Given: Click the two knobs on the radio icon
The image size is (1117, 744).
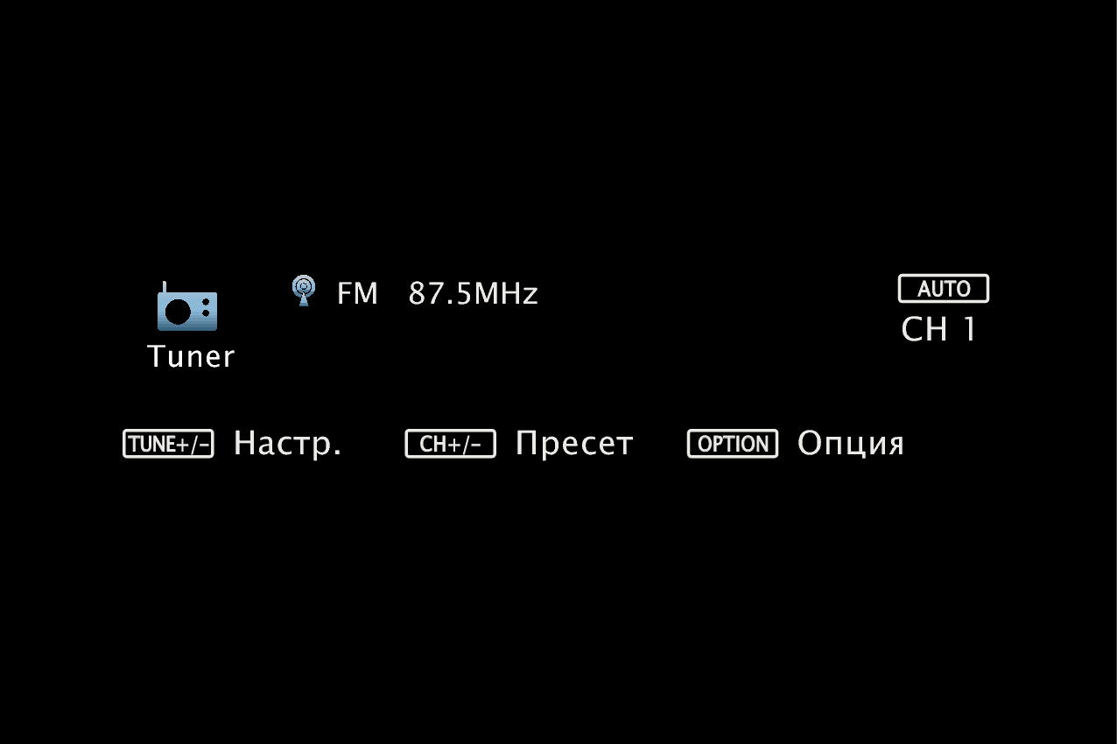Looking at the screenshot, I should click(x=206, y=307).
